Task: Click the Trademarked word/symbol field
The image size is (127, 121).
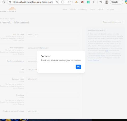Action: [x=53, y=111]
